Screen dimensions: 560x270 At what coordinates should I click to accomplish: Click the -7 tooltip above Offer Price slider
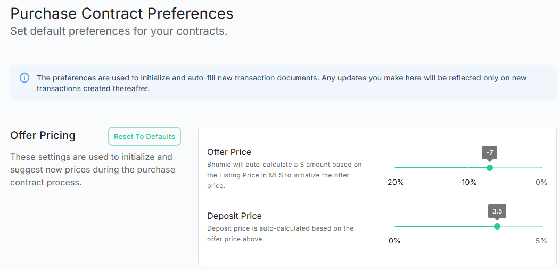coord(490,153)
